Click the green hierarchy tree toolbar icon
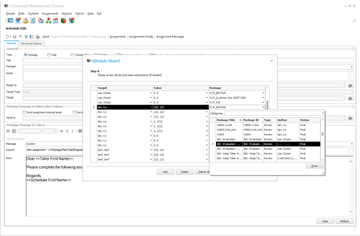 point(48,21)
